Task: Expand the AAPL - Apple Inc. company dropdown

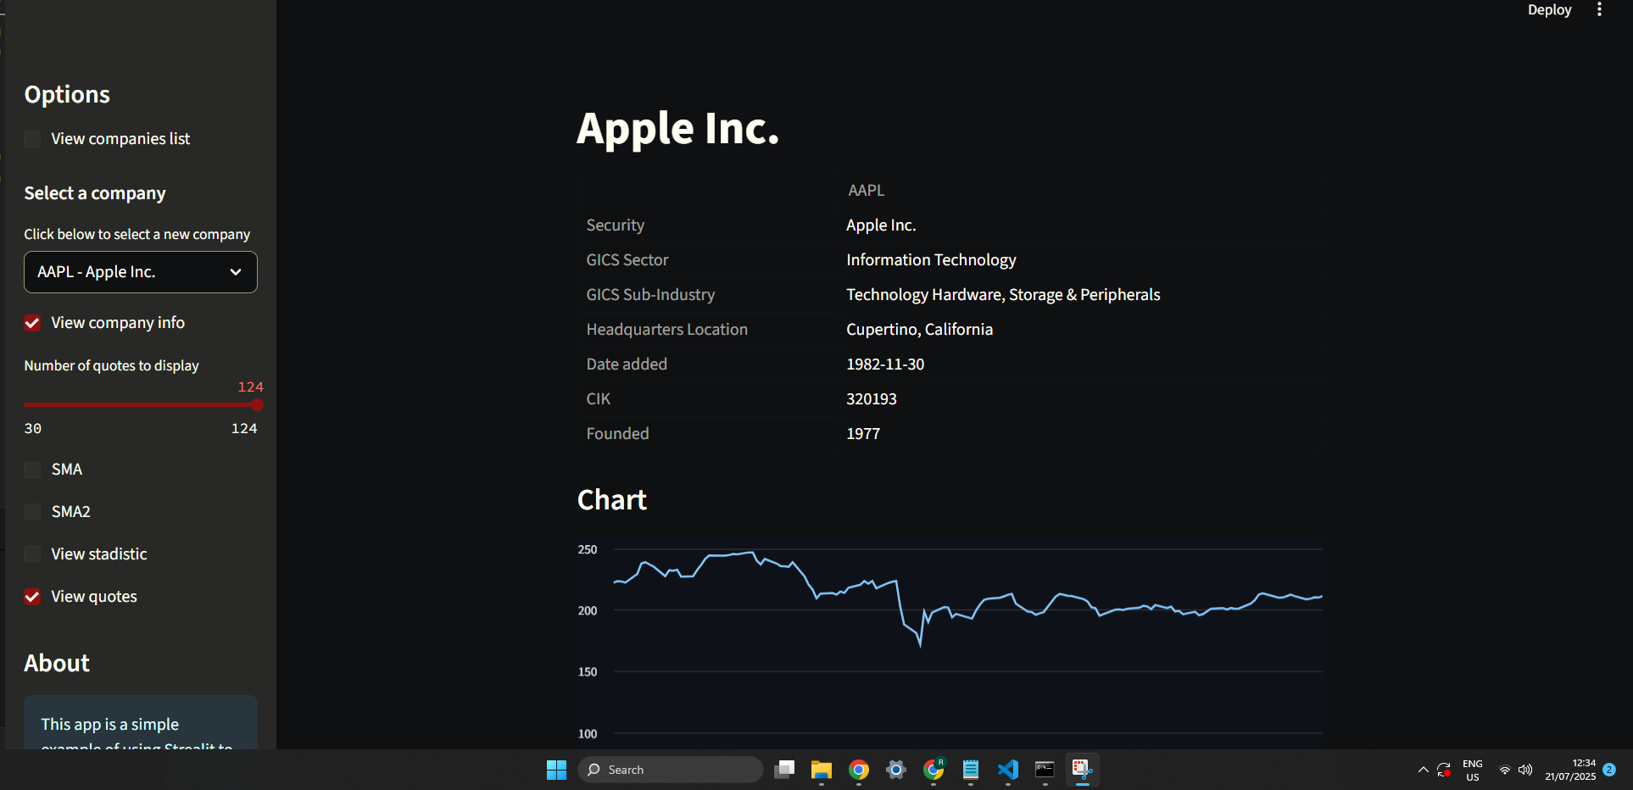Action: click(141, 272)
